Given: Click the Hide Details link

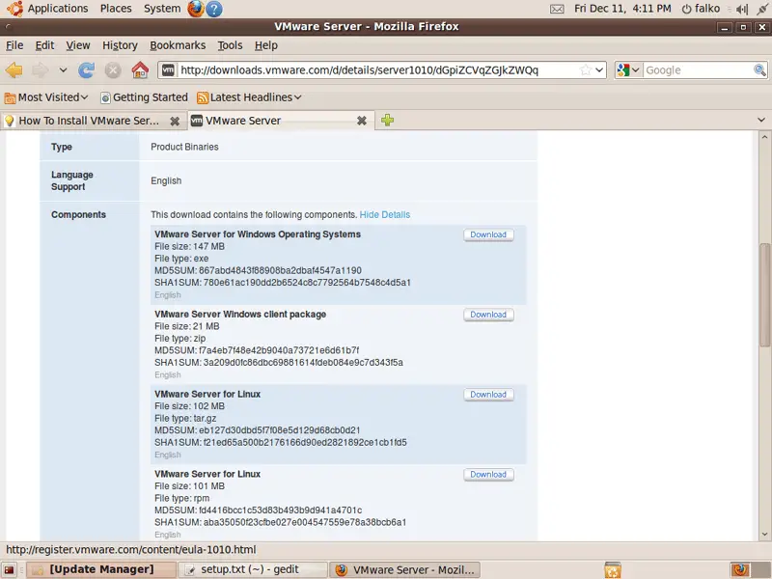Looking at the screenshot, I should pyautogui.click(x=384, y=214).
